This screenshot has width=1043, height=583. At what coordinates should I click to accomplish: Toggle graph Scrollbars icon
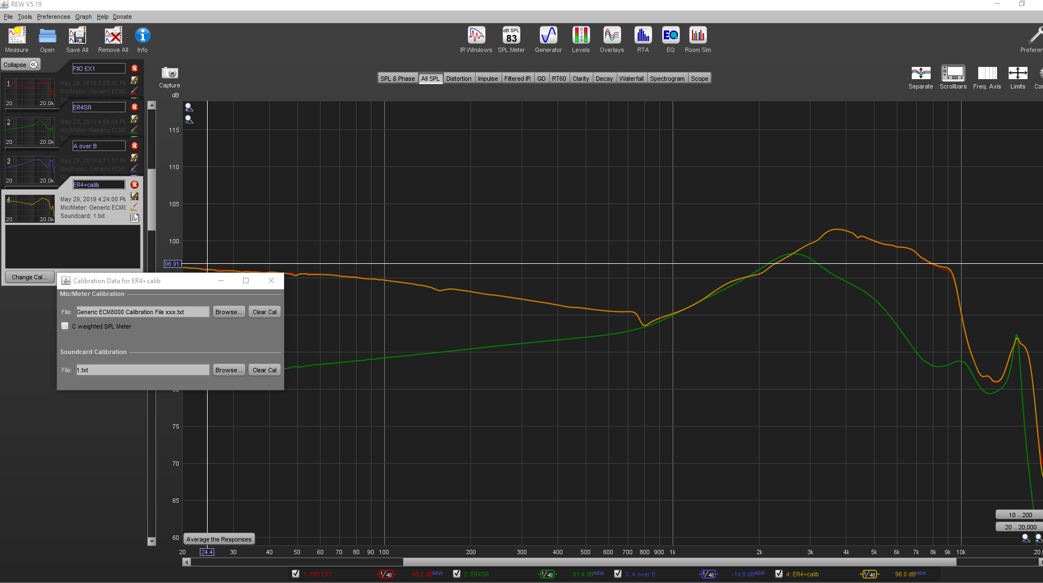pyautogui.click(x=953, y=77)
